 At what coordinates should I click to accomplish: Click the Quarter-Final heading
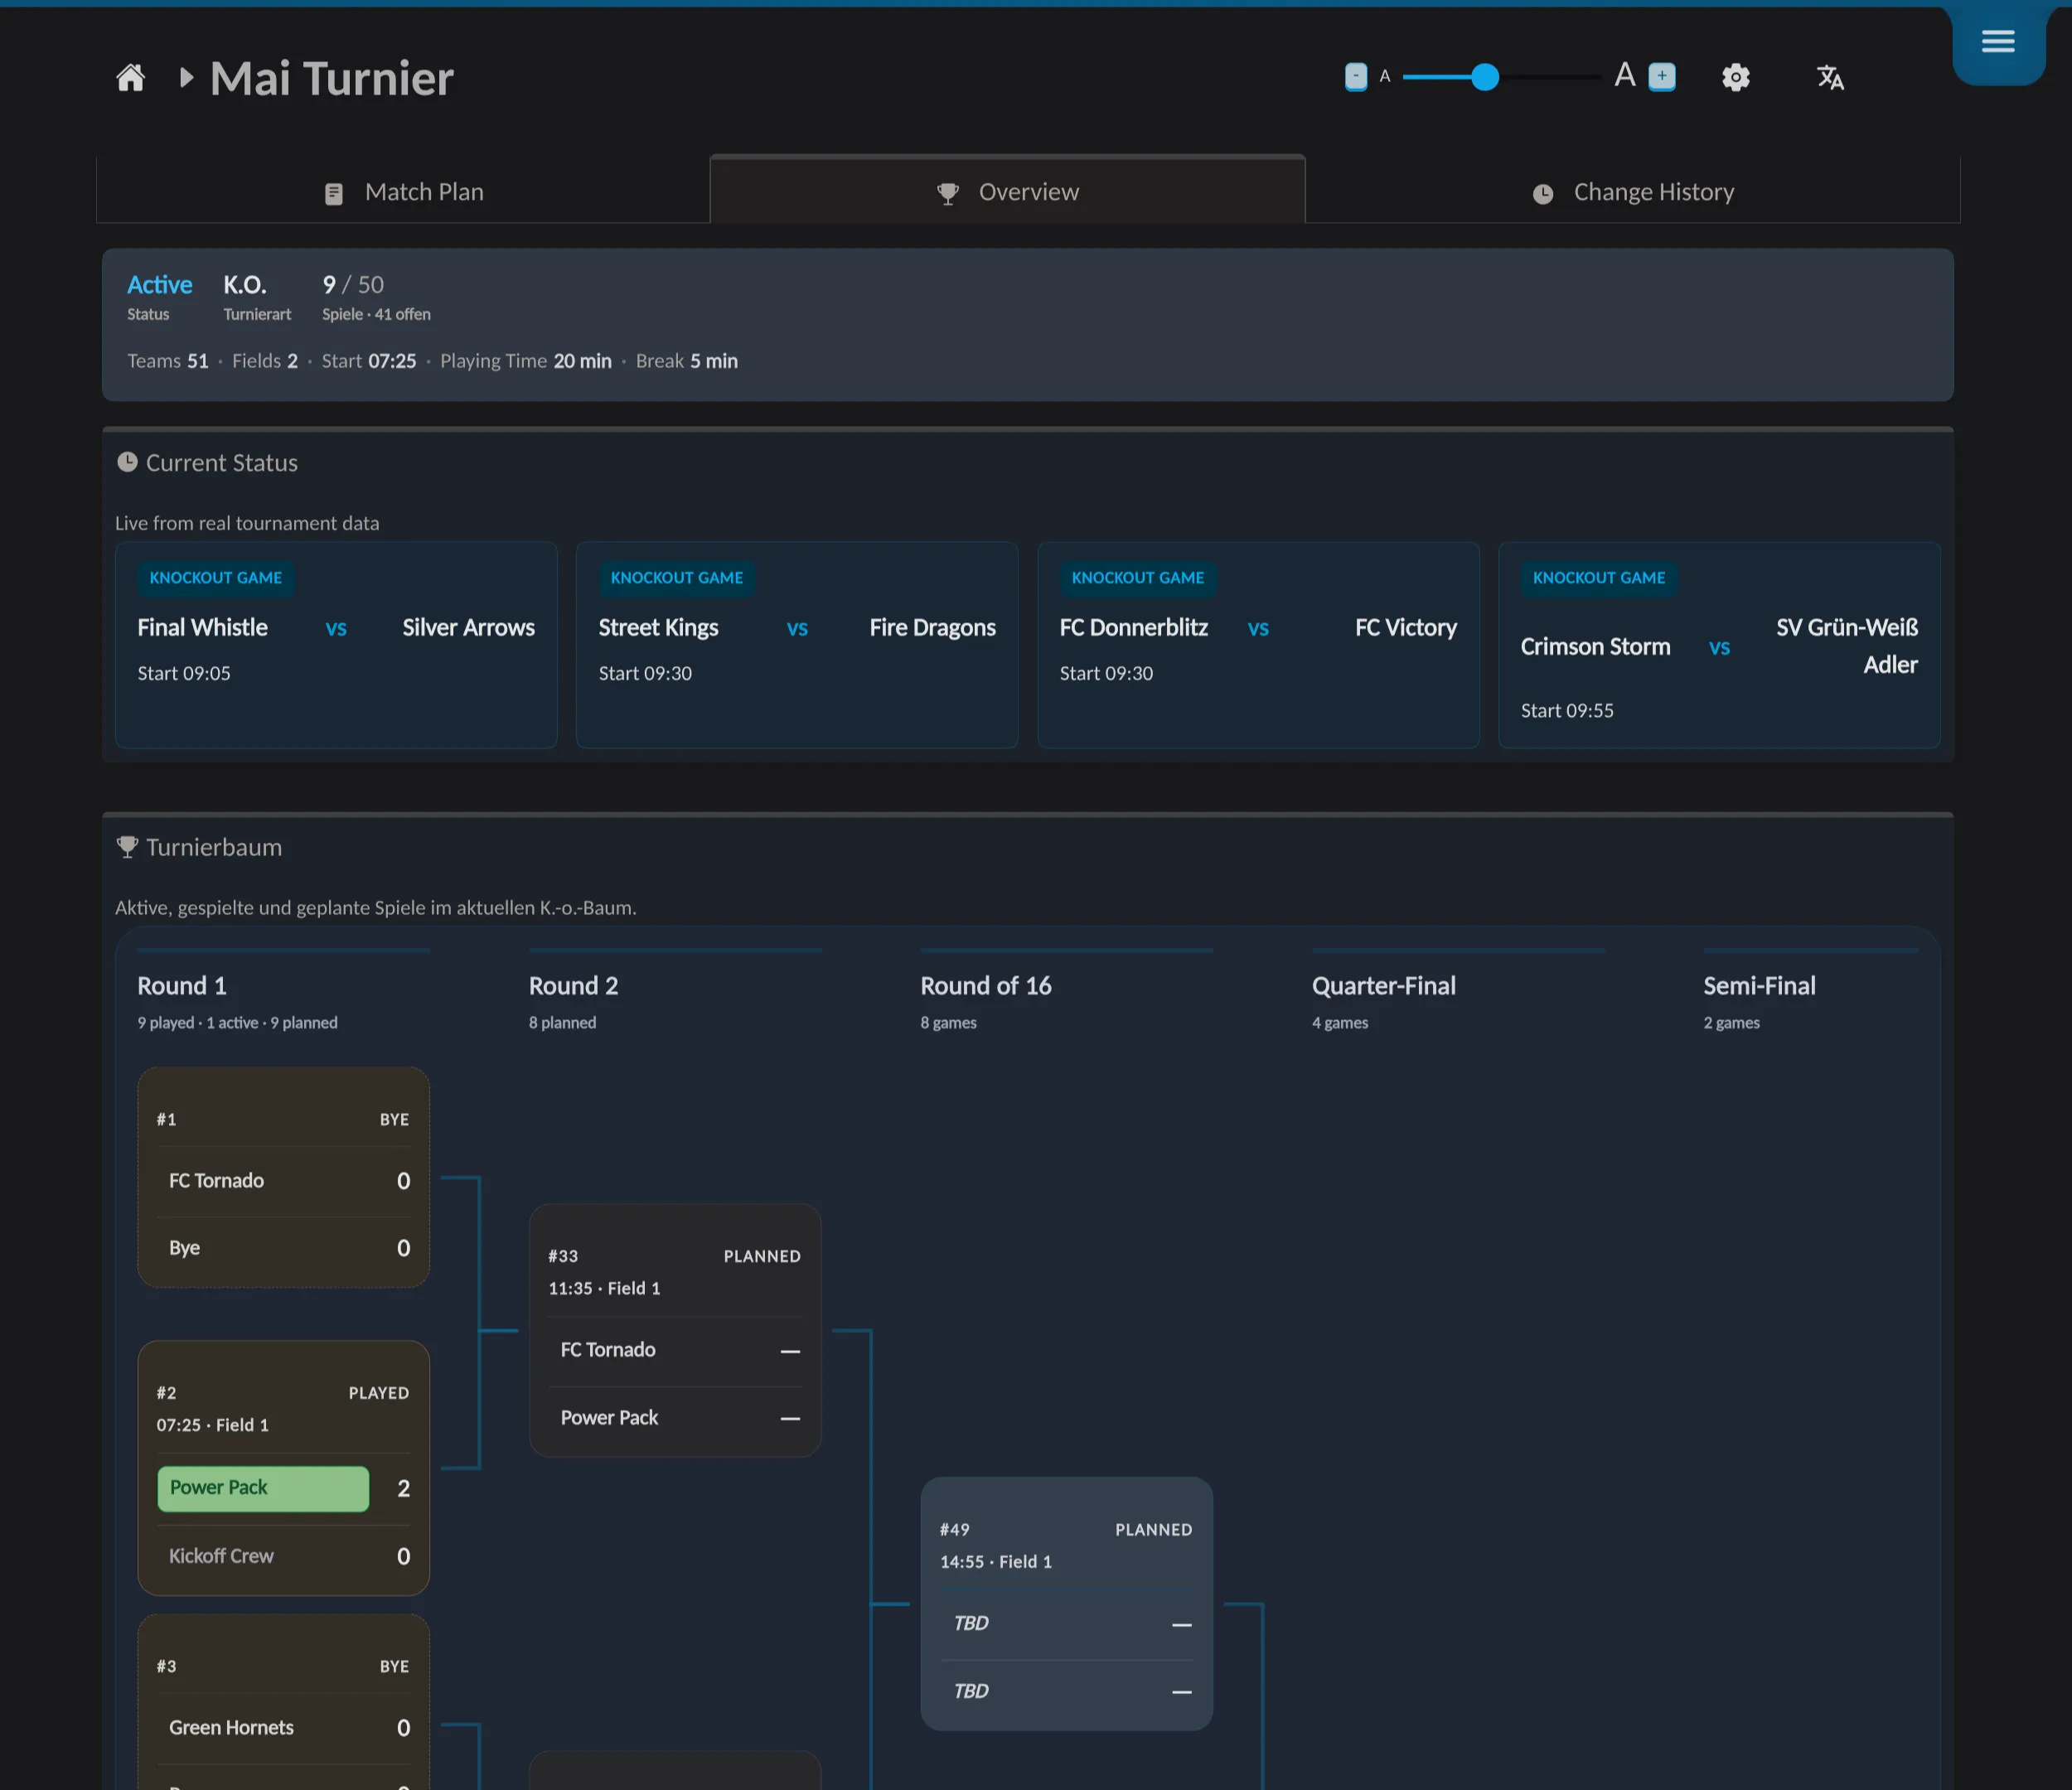[1384, 986]
